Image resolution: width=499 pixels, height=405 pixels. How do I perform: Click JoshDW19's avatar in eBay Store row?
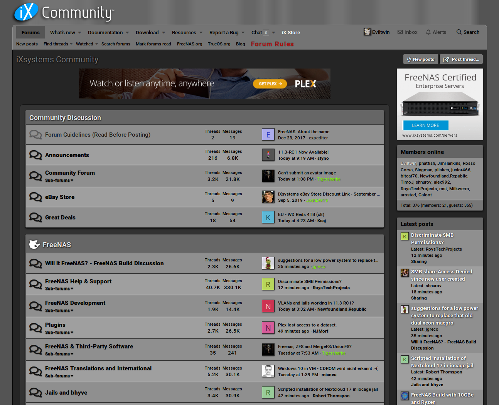[268, 197]
